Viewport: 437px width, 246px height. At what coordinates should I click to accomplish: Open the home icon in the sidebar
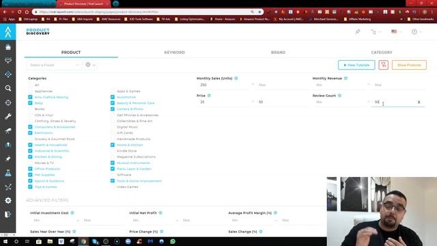[8, 47]
